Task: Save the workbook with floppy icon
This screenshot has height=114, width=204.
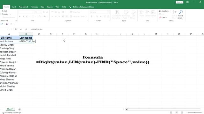Action: (x=7, y=24)
